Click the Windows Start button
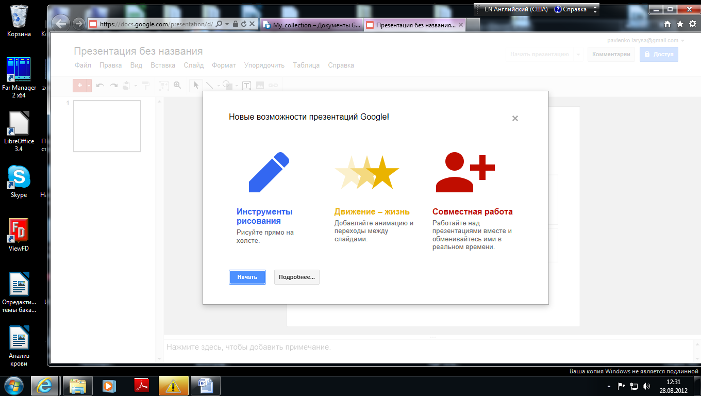Screen dimensions: 701x396 13,386
